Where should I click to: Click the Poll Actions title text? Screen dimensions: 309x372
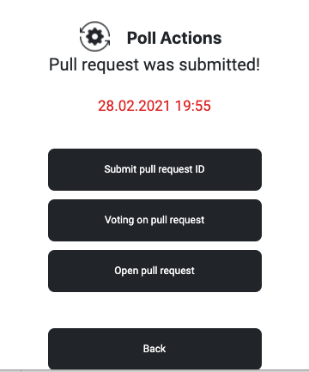174,38
